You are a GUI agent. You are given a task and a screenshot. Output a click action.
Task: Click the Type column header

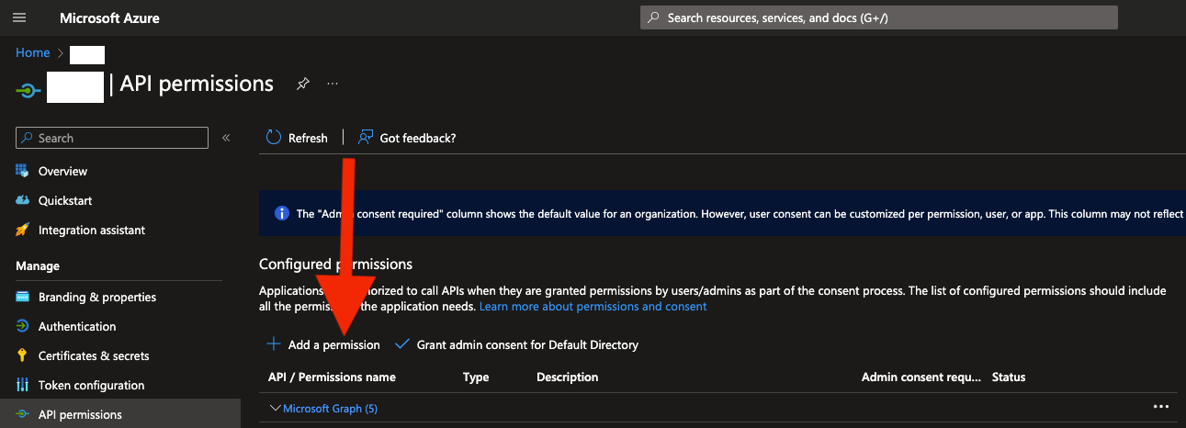pos(476,377)
